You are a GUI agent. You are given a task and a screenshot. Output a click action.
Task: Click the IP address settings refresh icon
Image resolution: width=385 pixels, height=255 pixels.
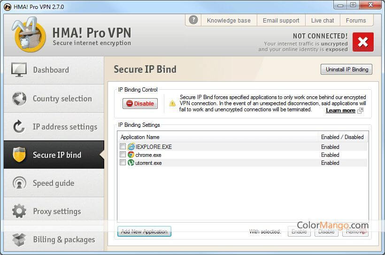19,127
